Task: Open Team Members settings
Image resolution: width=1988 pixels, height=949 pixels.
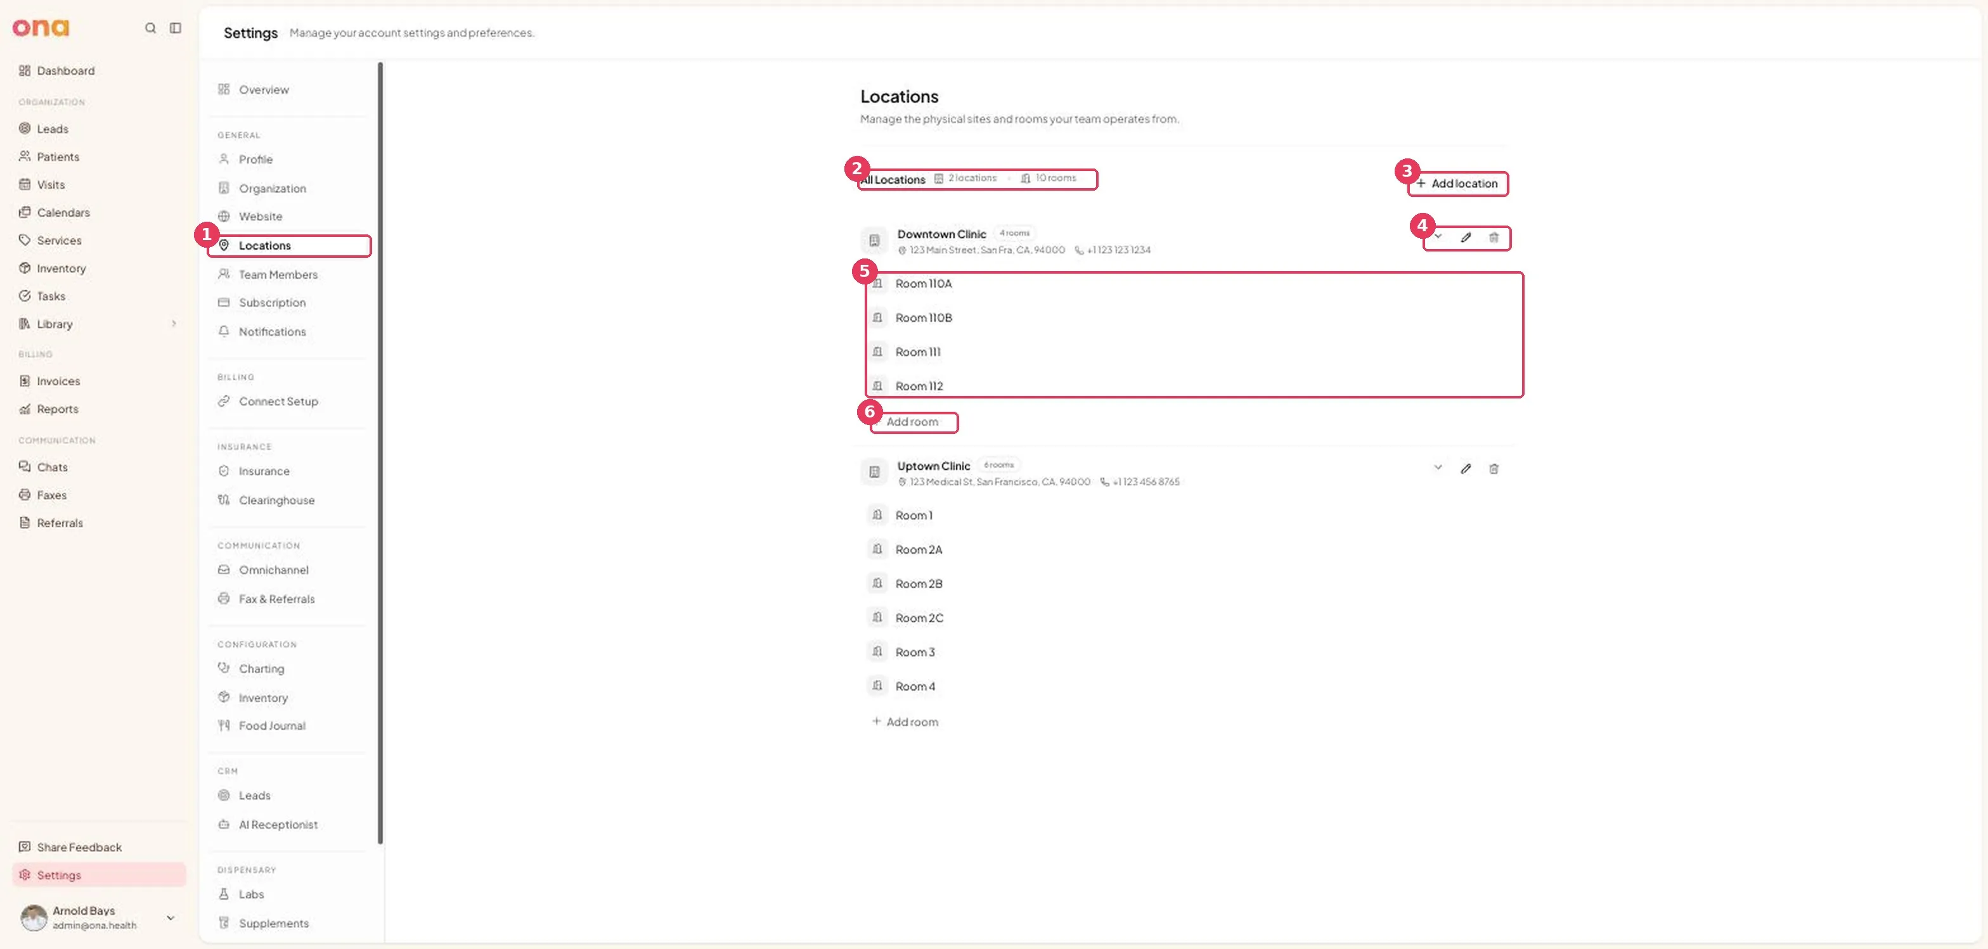Action: point(290,274)
